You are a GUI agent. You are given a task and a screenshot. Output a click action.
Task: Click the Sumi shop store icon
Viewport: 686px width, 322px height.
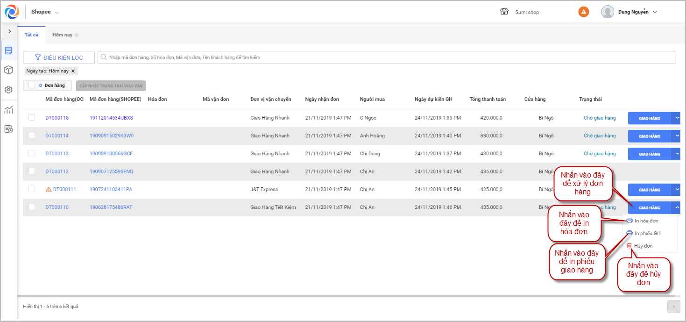pyautogui.click(x=504, y=12)
